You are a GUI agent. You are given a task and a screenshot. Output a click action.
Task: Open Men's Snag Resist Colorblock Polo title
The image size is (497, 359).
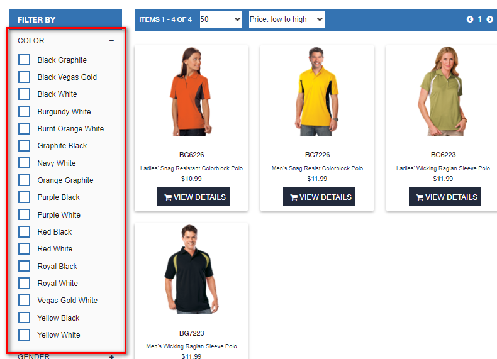click(x=317, y=168)
